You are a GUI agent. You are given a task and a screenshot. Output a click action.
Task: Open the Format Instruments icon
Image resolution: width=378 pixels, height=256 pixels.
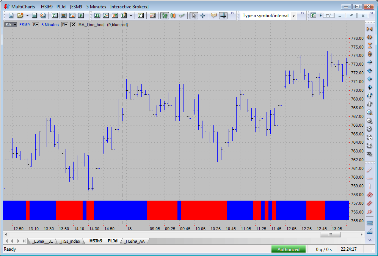pos(141,16)
